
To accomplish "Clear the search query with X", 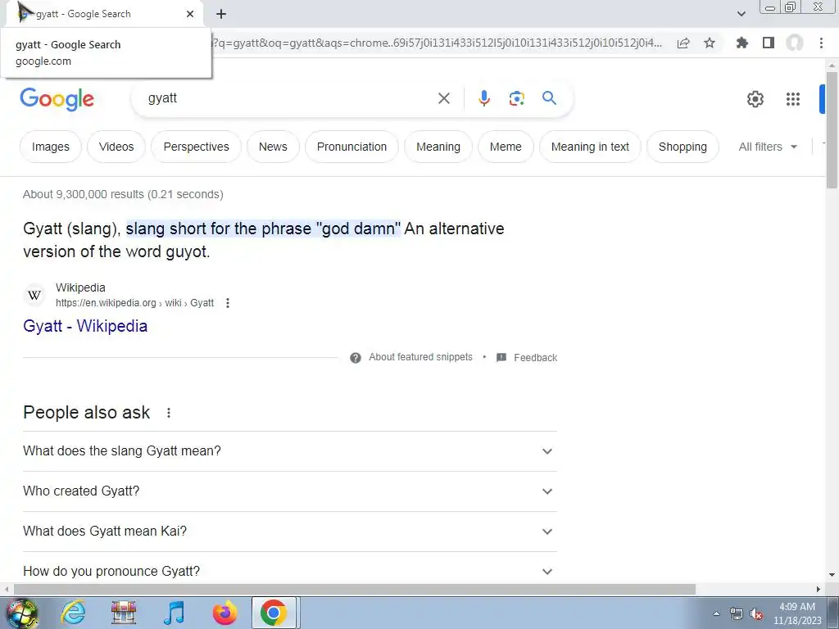I will [x=443, y=98].
